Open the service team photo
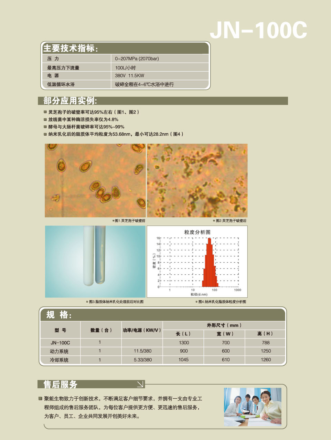Screen dimensions: 331x440 tap(253, 407)
